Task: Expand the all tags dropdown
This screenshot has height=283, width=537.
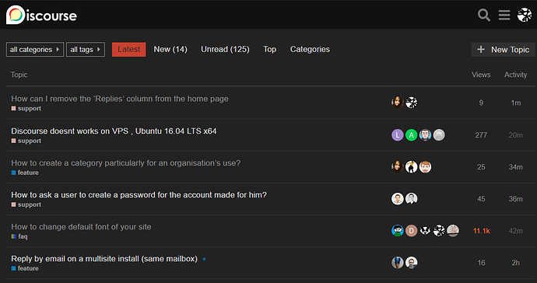Action: [x=86, y=50]
